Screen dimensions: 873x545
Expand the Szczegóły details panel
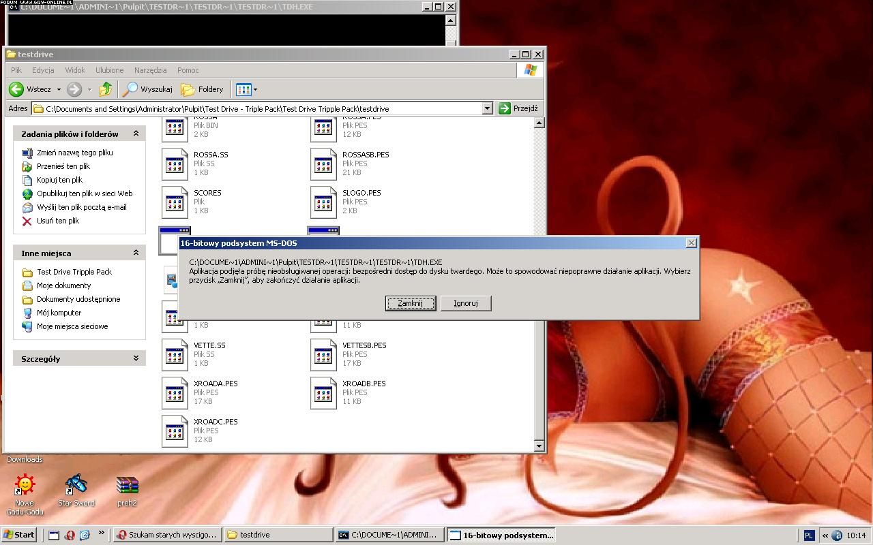136,358
